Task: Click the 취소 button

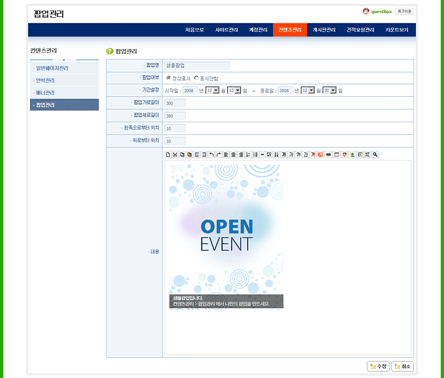Action: pyautogui.click(x=402, y=366)
